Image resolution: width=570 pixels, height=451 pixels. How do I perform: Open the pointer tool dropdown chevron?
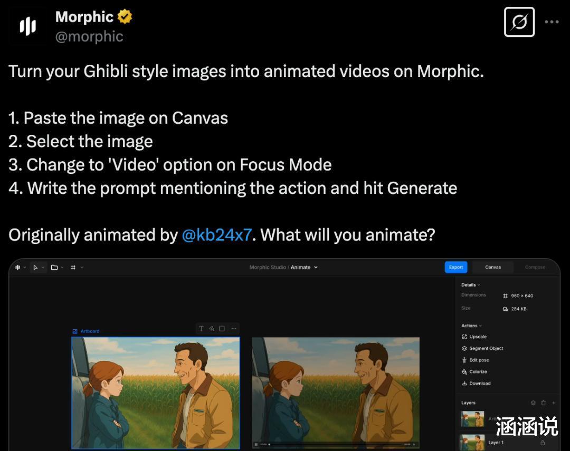pyautogui.click(x=43, y=268)
